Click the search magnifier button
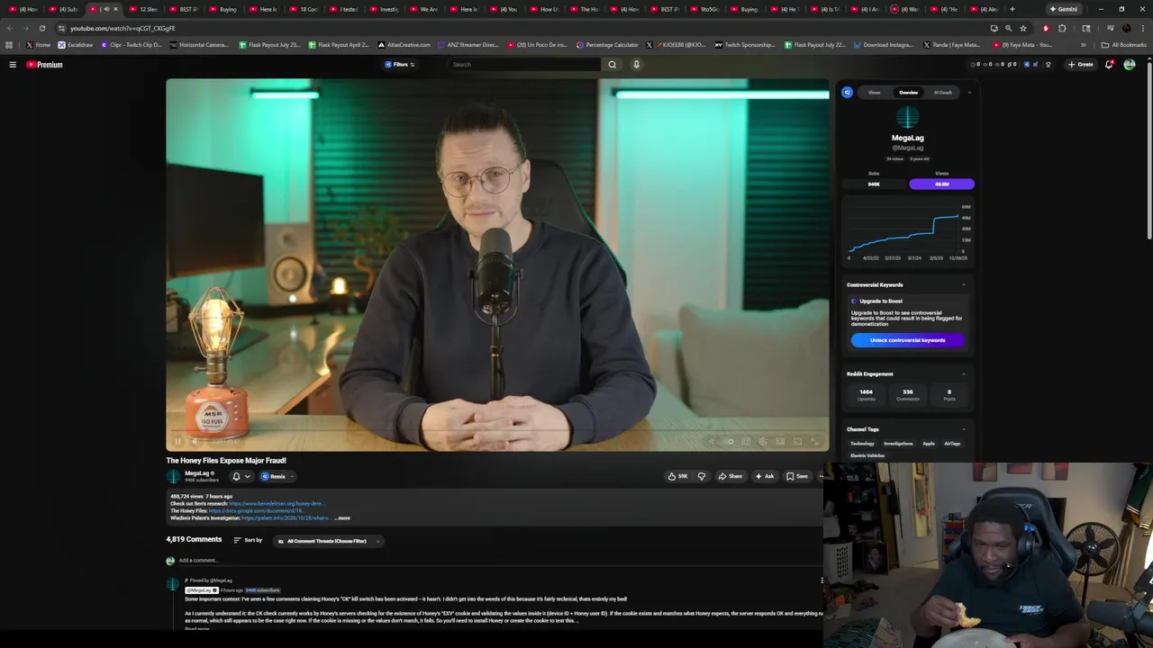 click(x=613, y=65)
